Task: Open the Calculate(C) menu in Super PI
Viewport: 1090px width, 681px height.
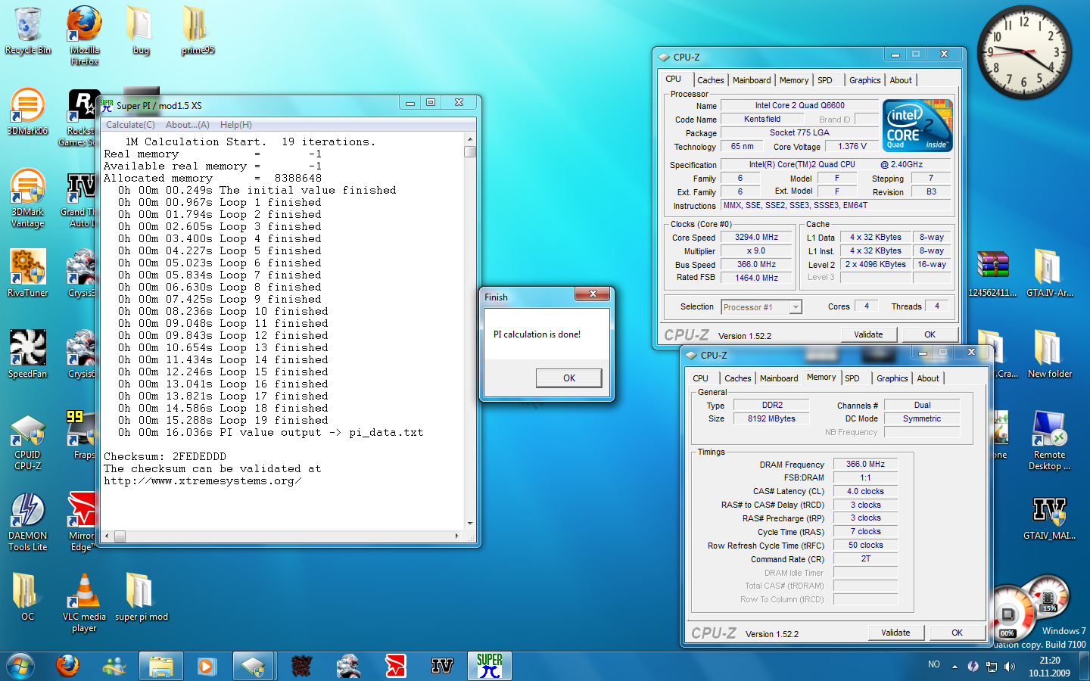Action: point(130,125)
